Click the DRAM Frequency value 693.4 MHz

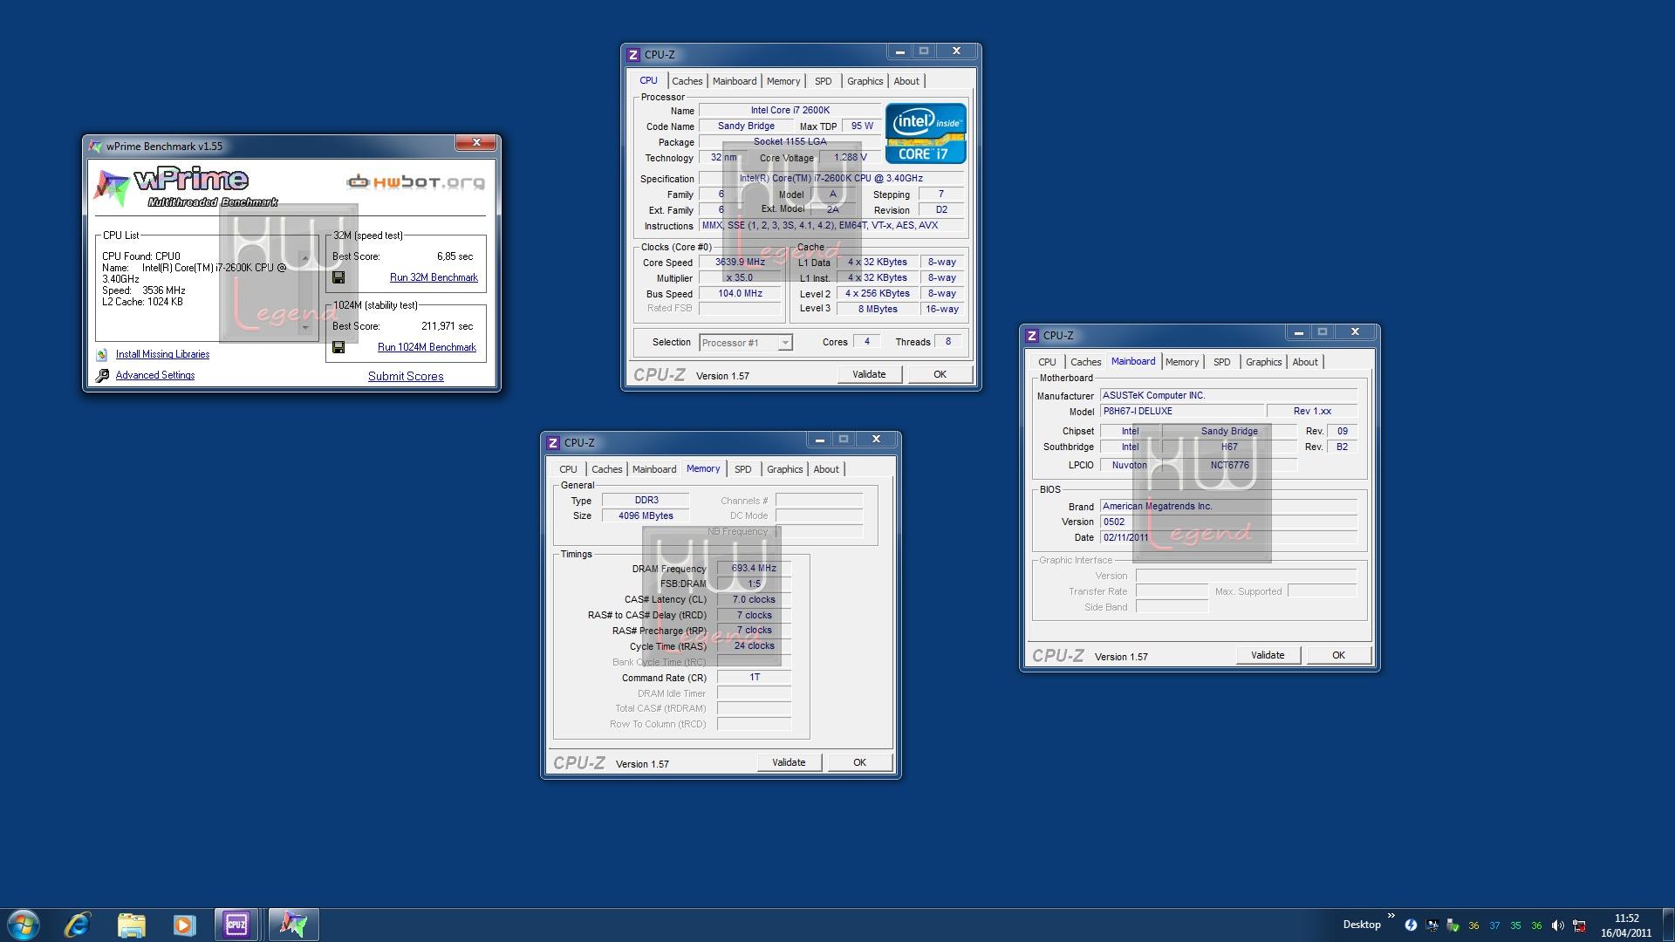click(x=754, y=568)
